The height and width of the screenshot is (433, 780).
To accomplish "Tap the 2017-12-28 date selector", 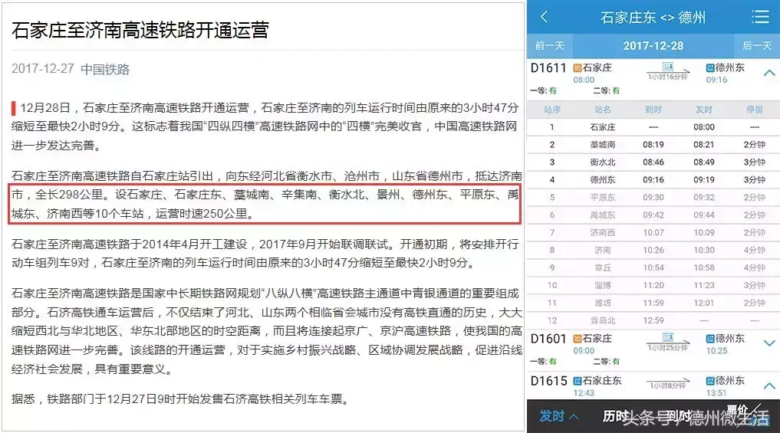I will (x=653, y=46).
